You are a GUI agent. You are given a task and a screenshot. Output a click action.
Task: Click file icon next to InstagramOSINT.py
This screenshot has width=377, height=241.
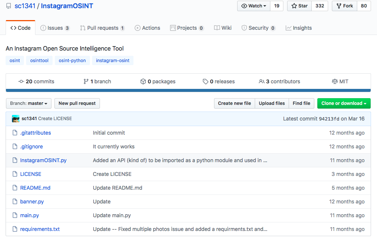15,160
